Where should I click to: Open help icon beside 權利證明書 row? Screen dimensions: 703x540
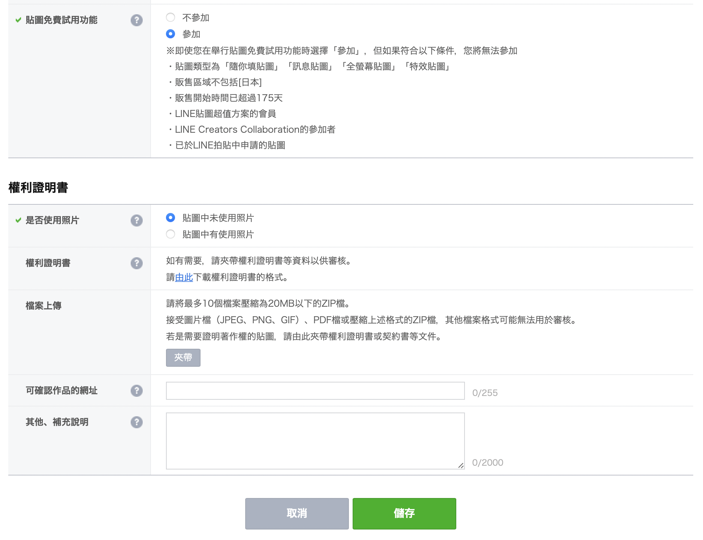coord(137,263)
